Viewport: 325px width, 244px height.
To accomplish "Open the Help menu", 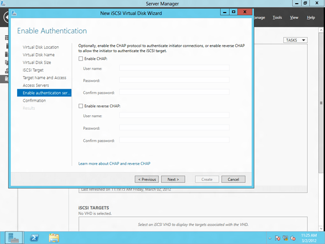I will [311, 17].
